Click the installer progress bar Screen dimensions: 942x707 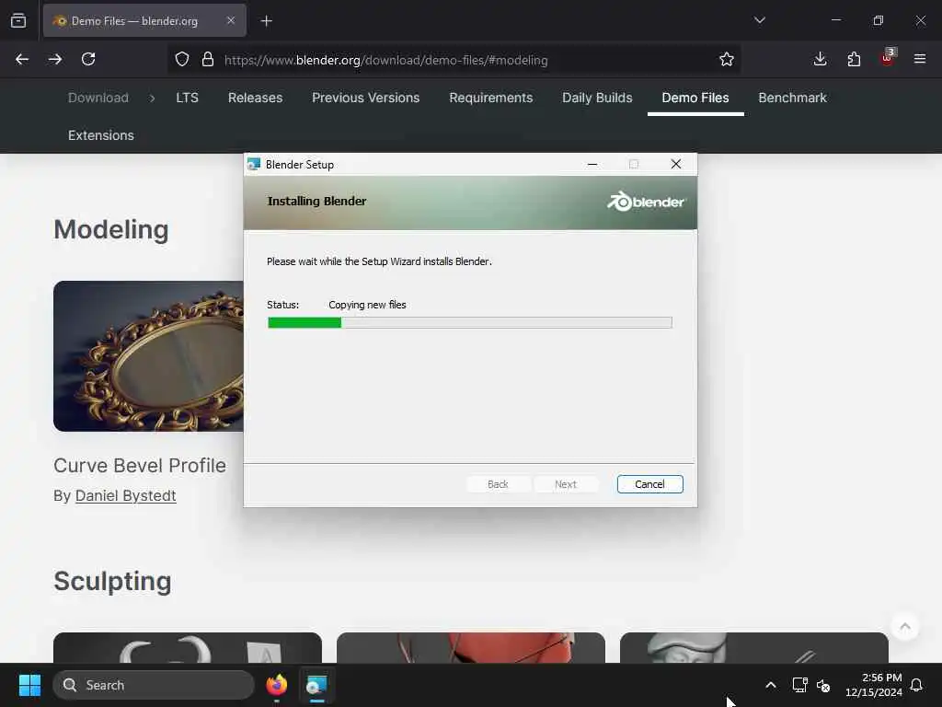point(470,323)
